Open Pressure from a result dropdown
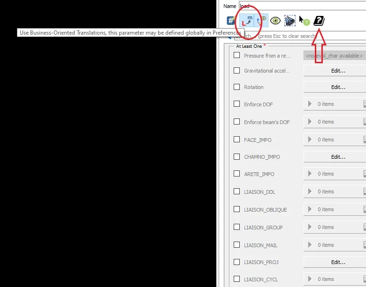Viewport: 366px width, 287px height. coord(334,56)
